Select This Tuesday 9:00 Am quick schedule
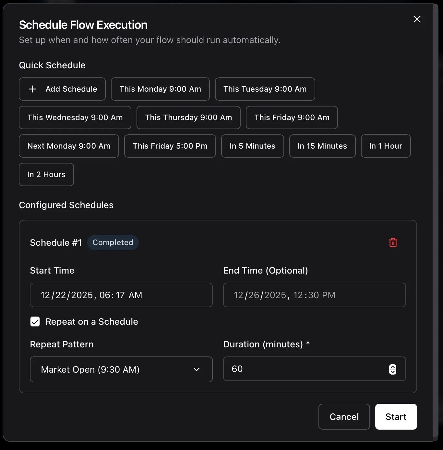This screenshot has height=450, width=443. [x=265, y=89]
